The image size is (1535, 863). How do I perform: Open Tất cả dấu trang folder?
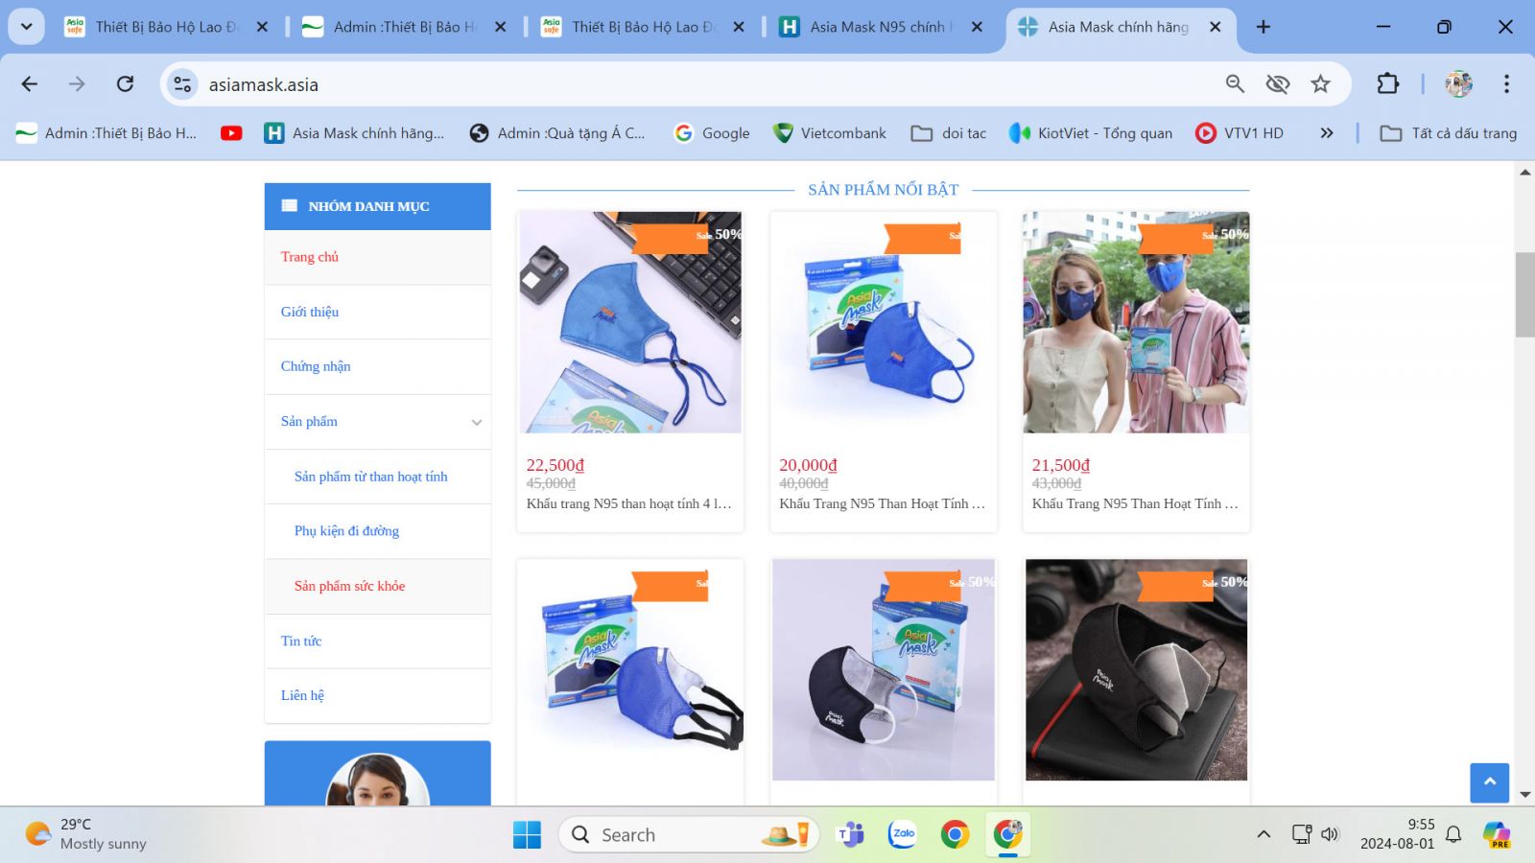(x=1449, y=133)
